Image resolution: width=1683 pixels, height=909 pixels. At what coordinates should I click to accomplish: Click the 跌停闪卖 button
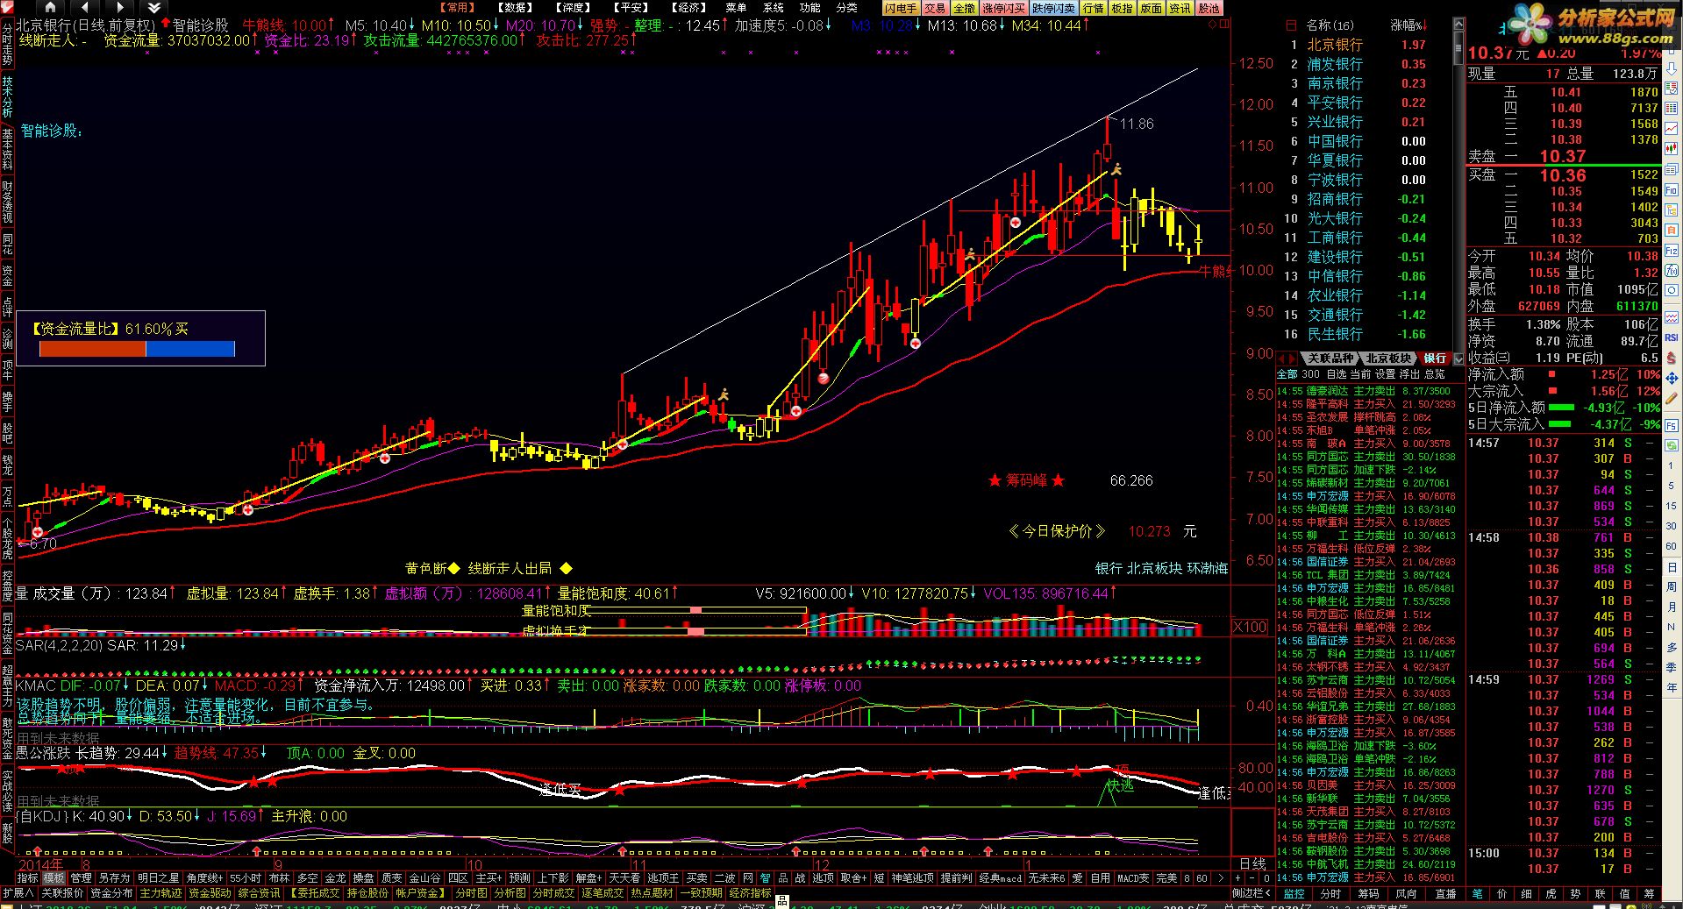[x=1053, y=8]
